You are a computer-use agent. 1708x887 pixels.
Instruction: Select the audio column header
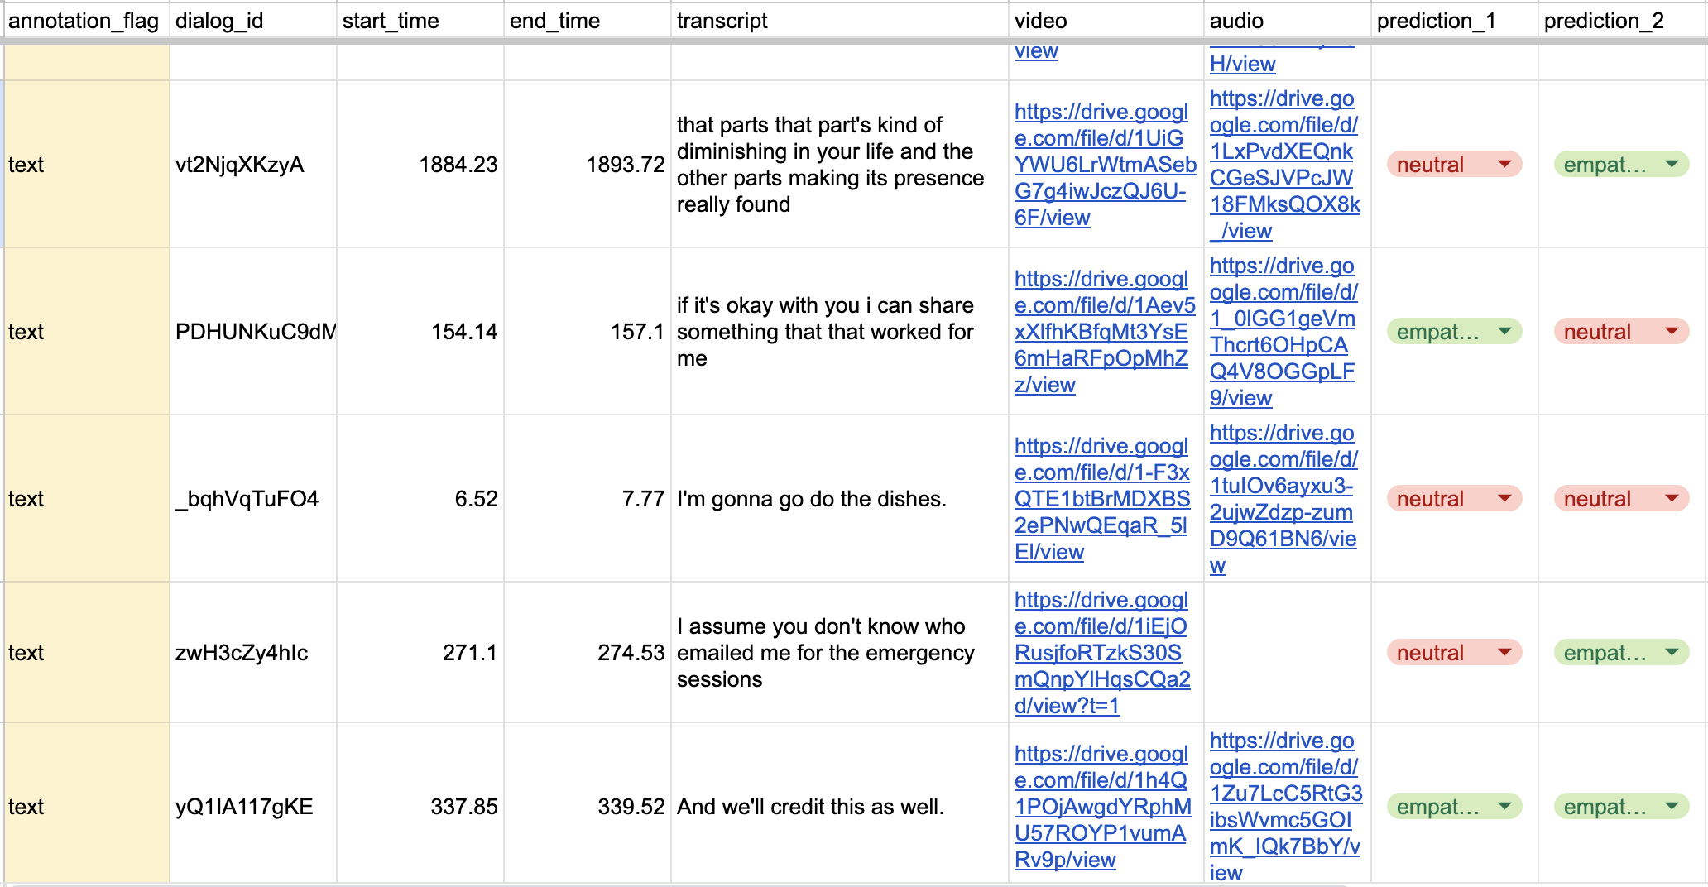pos(1288,21)
